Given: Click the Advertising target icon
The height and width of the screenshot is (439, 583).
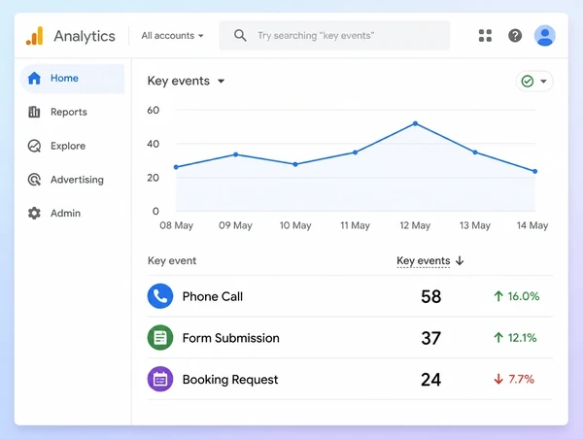Looking at the screenshot, I should pos(34,180).
